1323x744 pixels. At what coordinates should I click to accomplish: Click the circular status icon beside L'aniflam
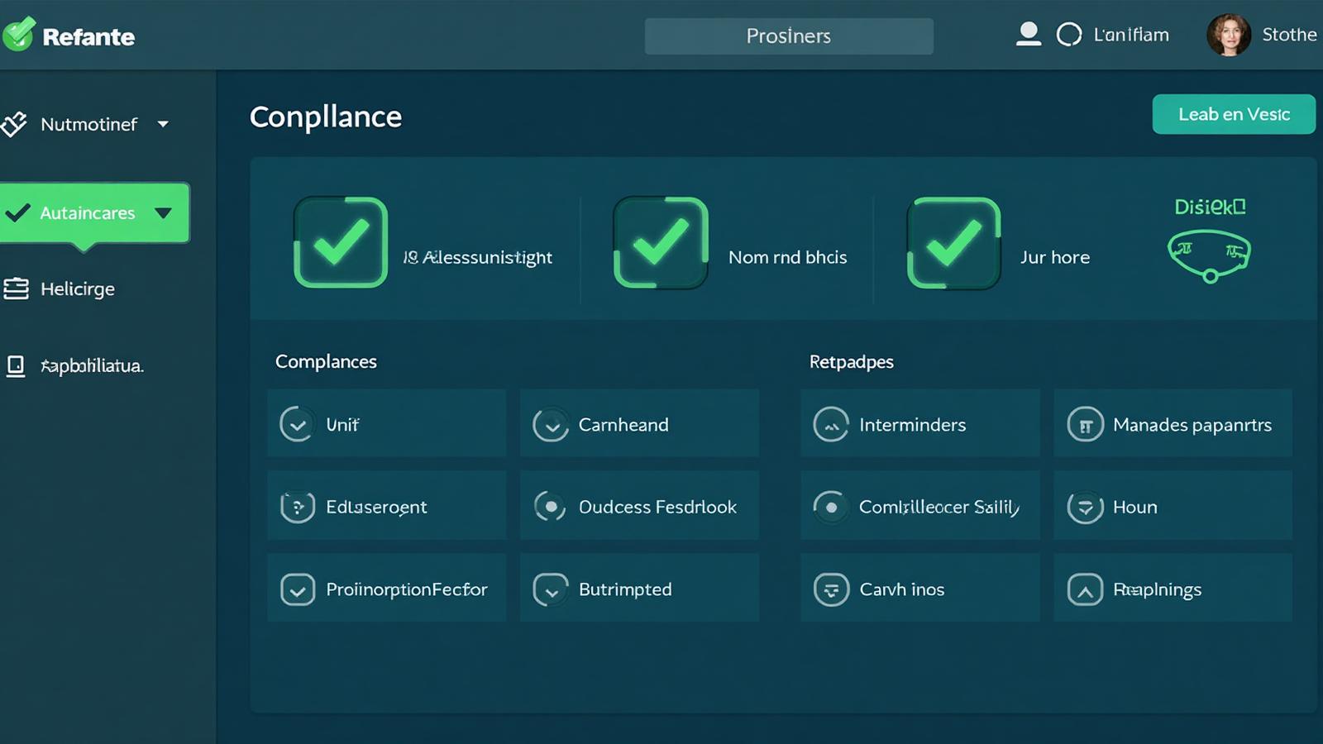pyautogui.click(x=1068, y=35)
